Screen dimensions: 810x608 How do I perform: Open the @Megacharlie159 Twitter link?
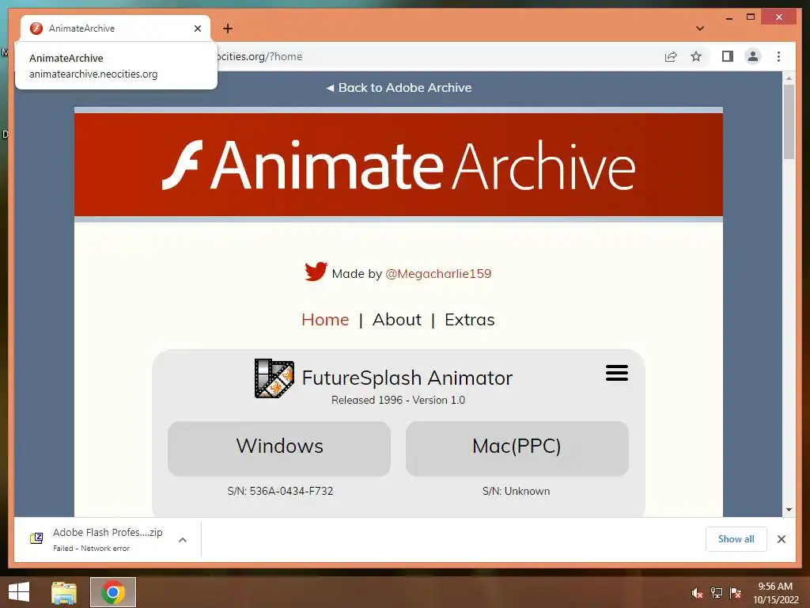[438, 273]
